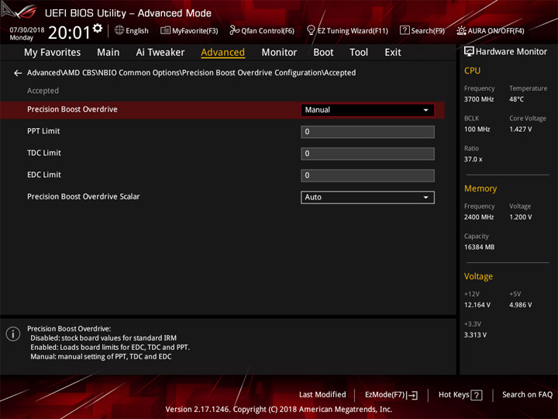Click the AURA ON/OFF light icon
The image size is (558, 419).
pos(461,30)
